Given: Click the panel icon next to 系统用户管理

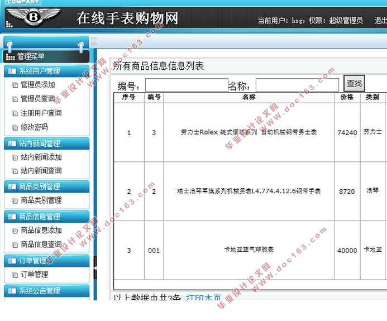Looking at the screenshot, I should click(x=12, y=71).
